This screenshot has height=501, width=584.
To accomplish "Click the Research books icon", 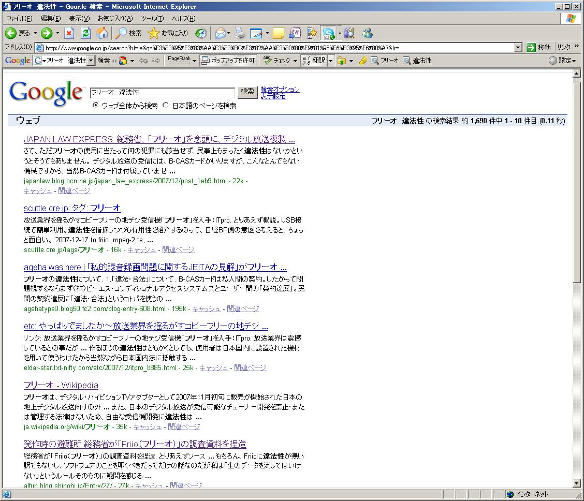I will pos(349,33).
